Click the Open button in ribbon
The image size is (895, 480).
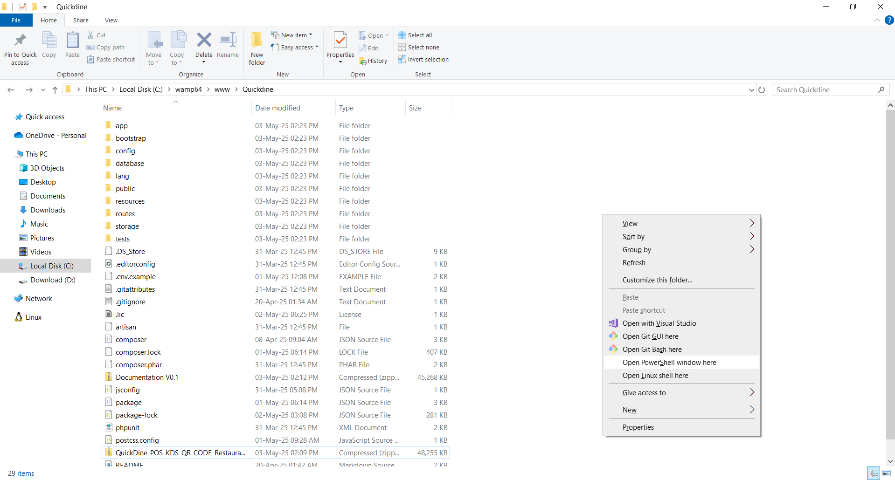[374, 35]
